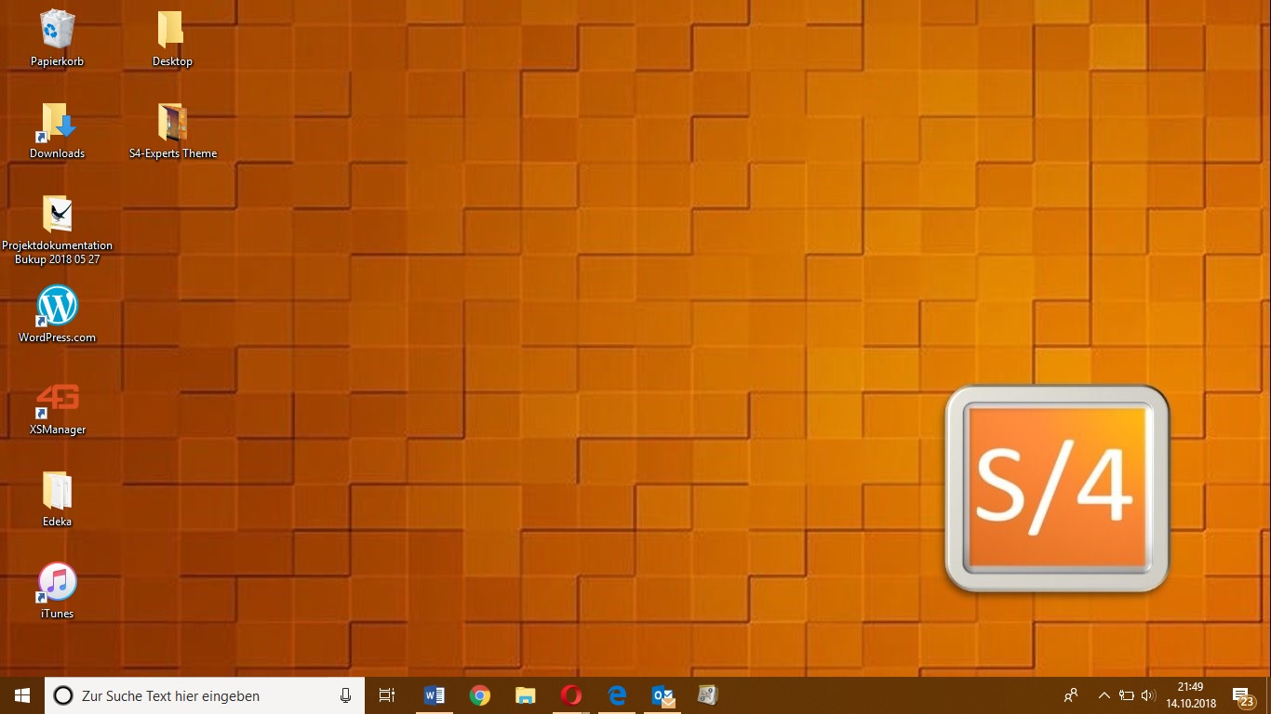1271x714 pixels.
Task: Select the Desktop folder icon
Action: coord(171,31)
